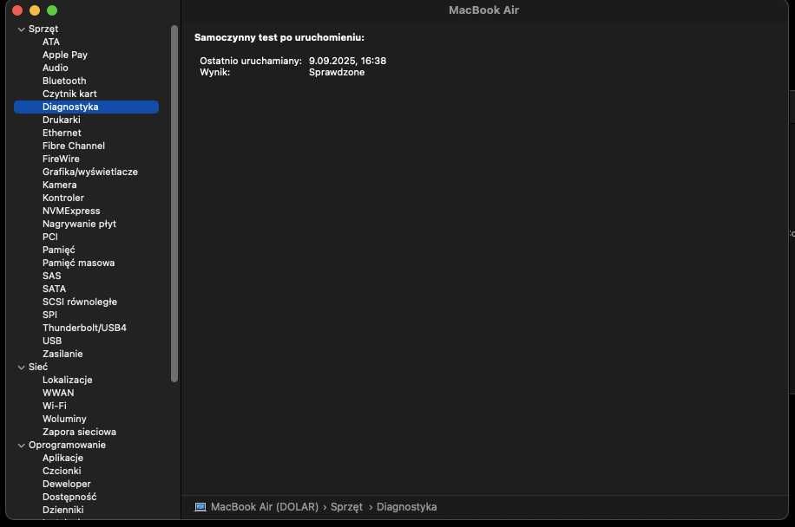Collapse the Sprzęt section chevron
795x527 pixels.
click(22, 29)
